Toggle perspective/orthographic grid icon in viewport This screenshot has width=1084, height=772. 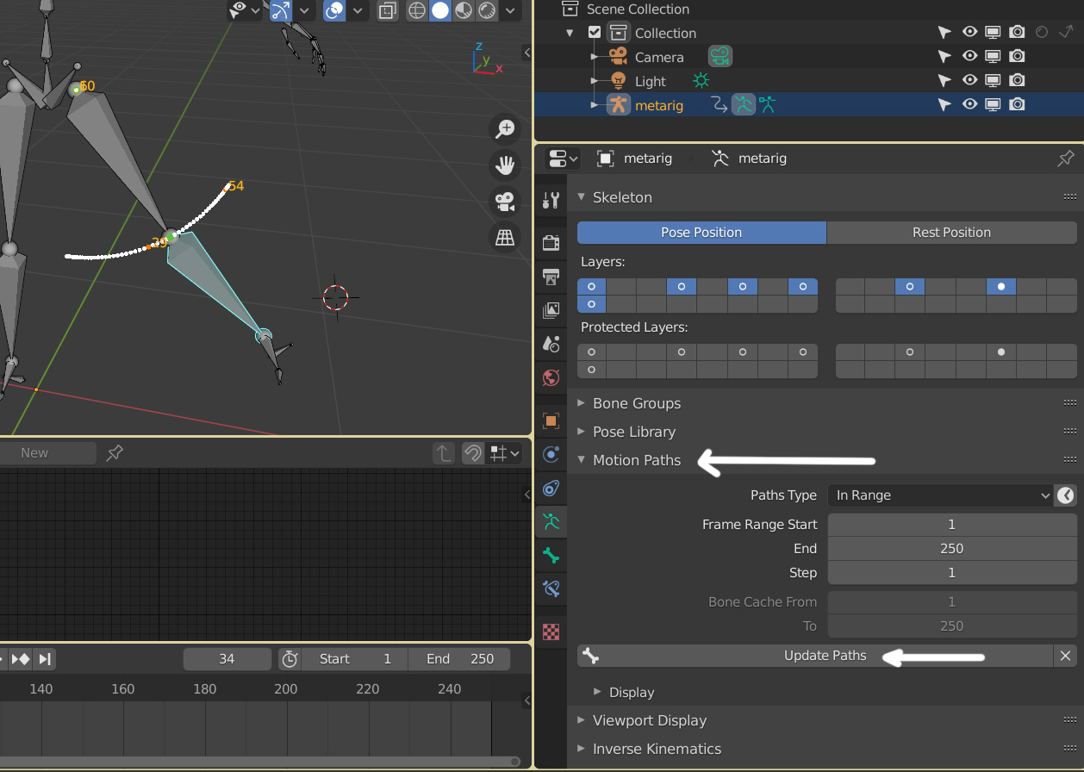pyautogui.click(x=505, y=238)
